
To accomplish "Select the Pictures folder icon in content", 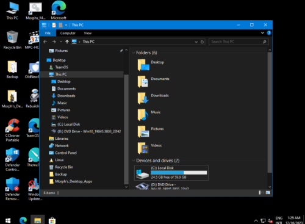I will tap(143, 132).
